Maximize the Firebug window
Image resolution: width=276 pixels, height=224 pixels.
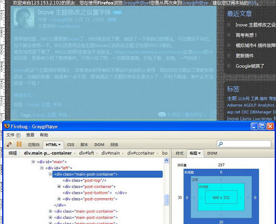[262, 126]
